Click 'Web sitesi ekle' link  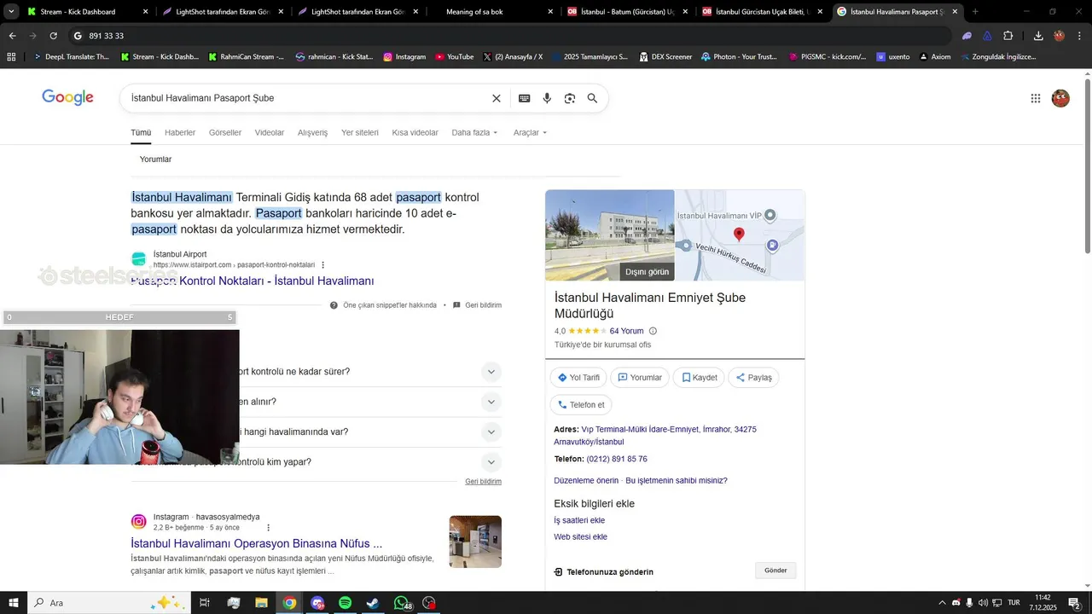click(581, 537)
